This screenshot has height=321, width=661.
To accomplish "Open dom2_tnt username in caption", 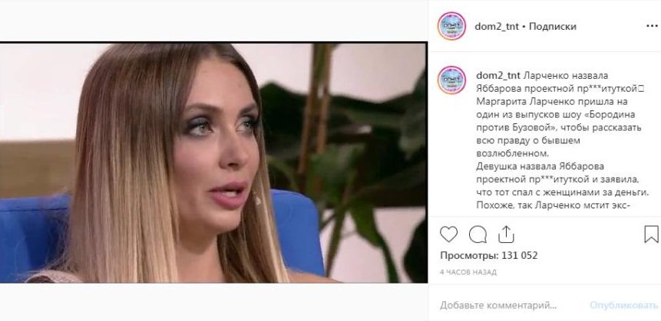I will click(x=498, y=76).
